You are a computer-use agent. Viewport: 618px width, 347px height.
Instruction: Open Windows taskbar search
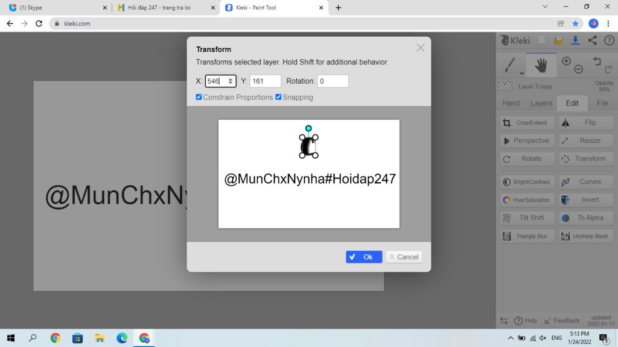tap(33, 338)
